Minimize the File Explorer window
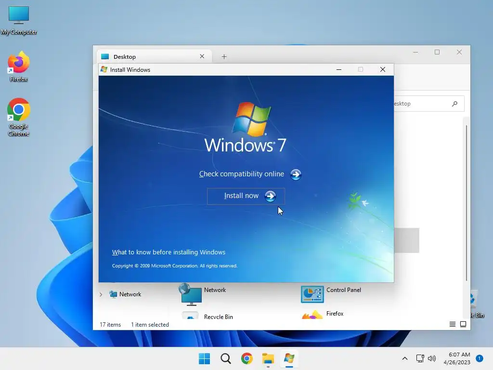Screen dimensions: 493x370 pyautogui.click(x=415, y=52)
